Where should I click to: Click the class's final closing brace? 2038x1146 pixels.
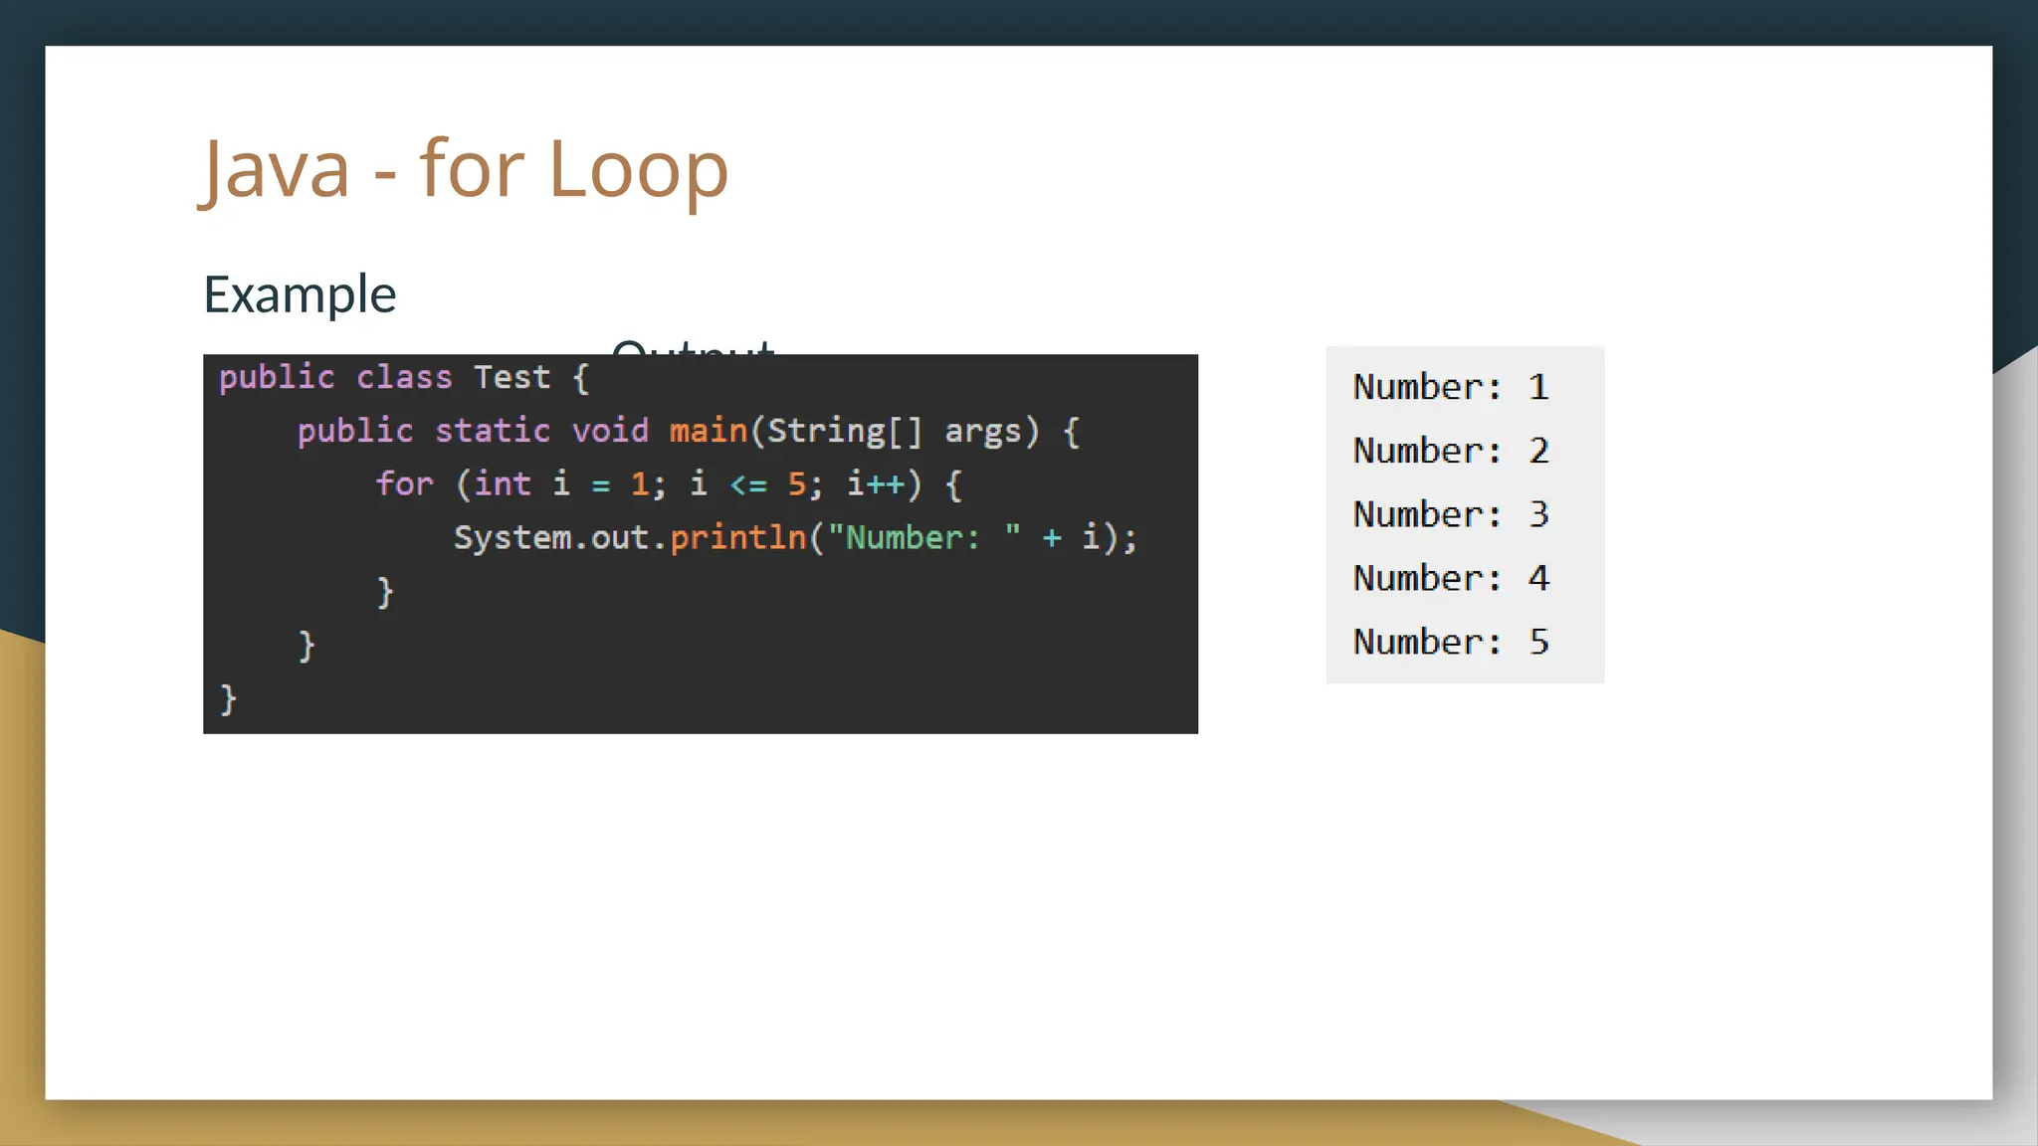point(228,699)
